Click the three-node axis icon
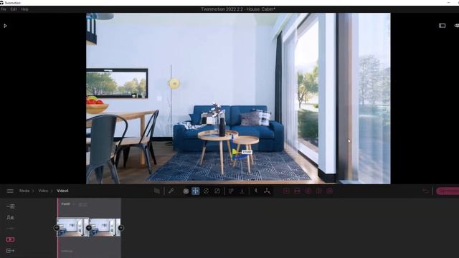459x258 pixels. tap(267, 191)
